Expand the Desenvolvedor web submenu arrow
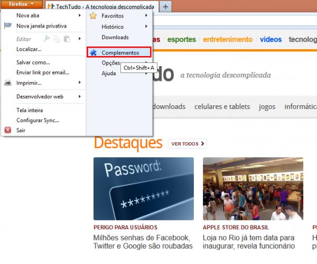Screen dimensions: 317x264 click(x=80, y=97)
